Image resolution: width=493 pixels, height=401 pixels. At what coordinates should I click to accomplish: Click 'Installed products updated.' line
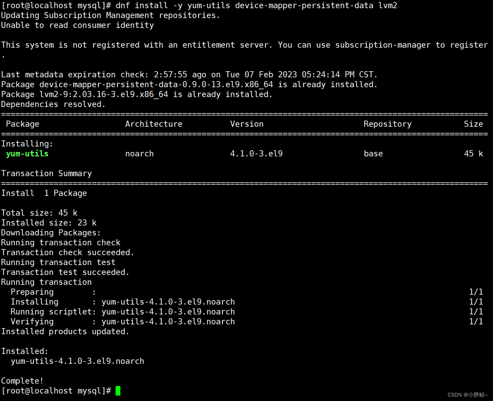click(65, 331)
